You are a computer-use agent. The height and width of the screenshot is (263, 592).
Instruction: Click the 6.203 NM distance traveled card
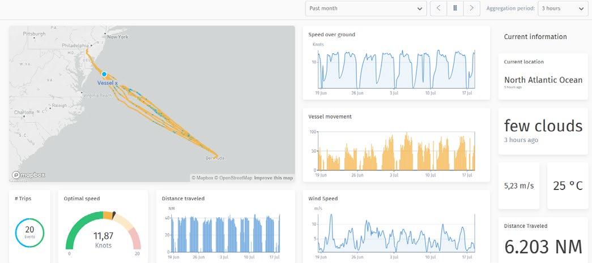[543, 240]
